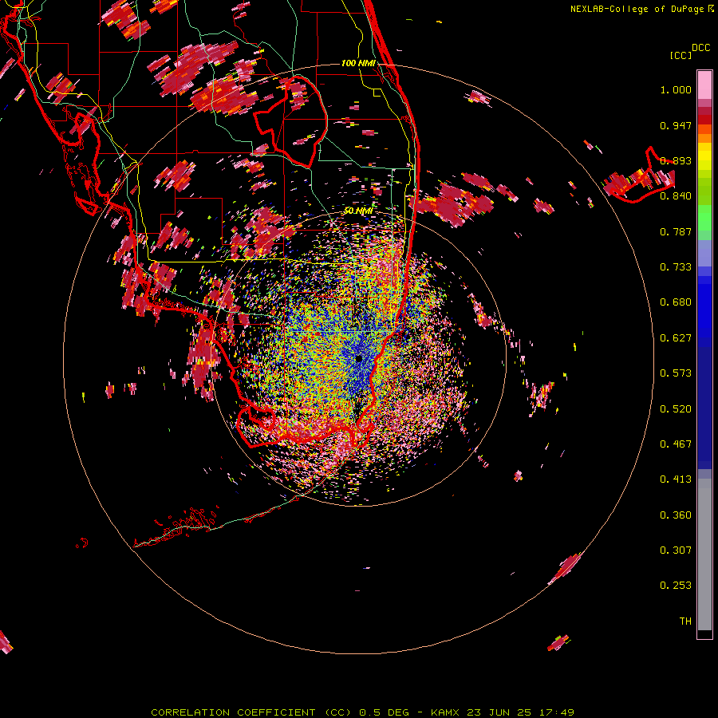Select the 0.413 legend value
This screenshot has height=718, width=718.
click(676, 479)
